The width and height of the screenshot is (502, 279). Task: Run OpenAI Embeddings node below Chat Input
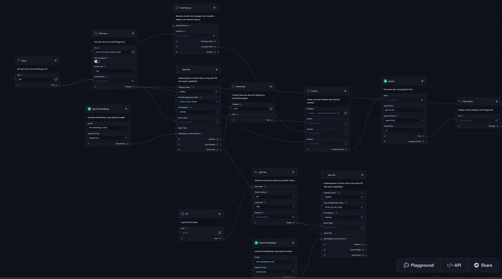pyautogui.click(x=126, y=109)
